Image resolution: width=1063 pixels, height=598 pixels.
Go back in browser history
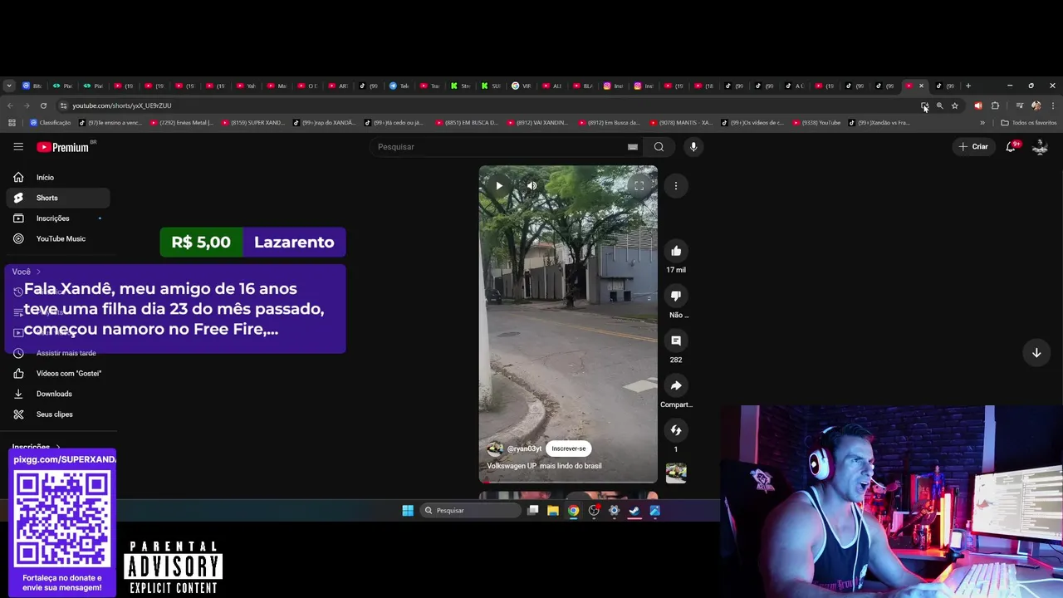(10, 105)
